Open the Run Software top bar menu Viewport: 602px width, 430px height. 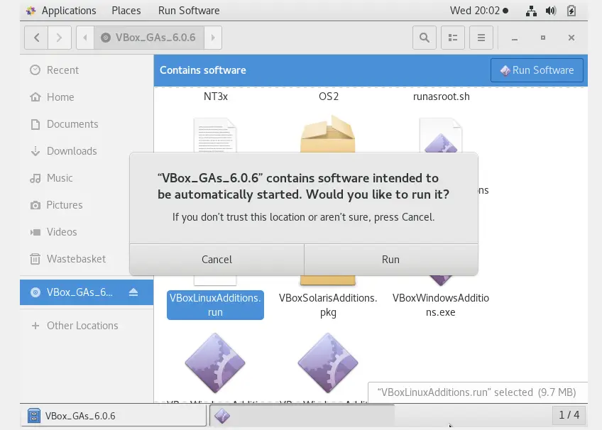click(x=189, y=11)
